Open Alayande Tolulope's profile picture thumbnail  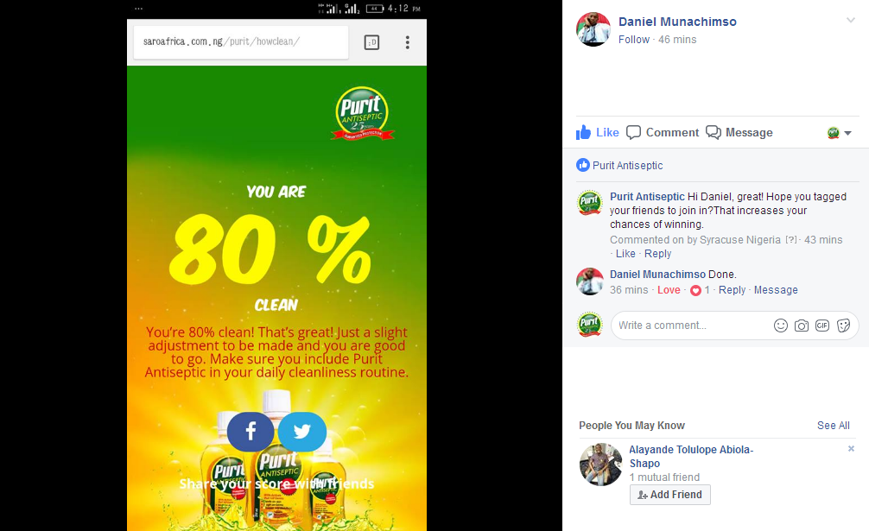point(600,465)
